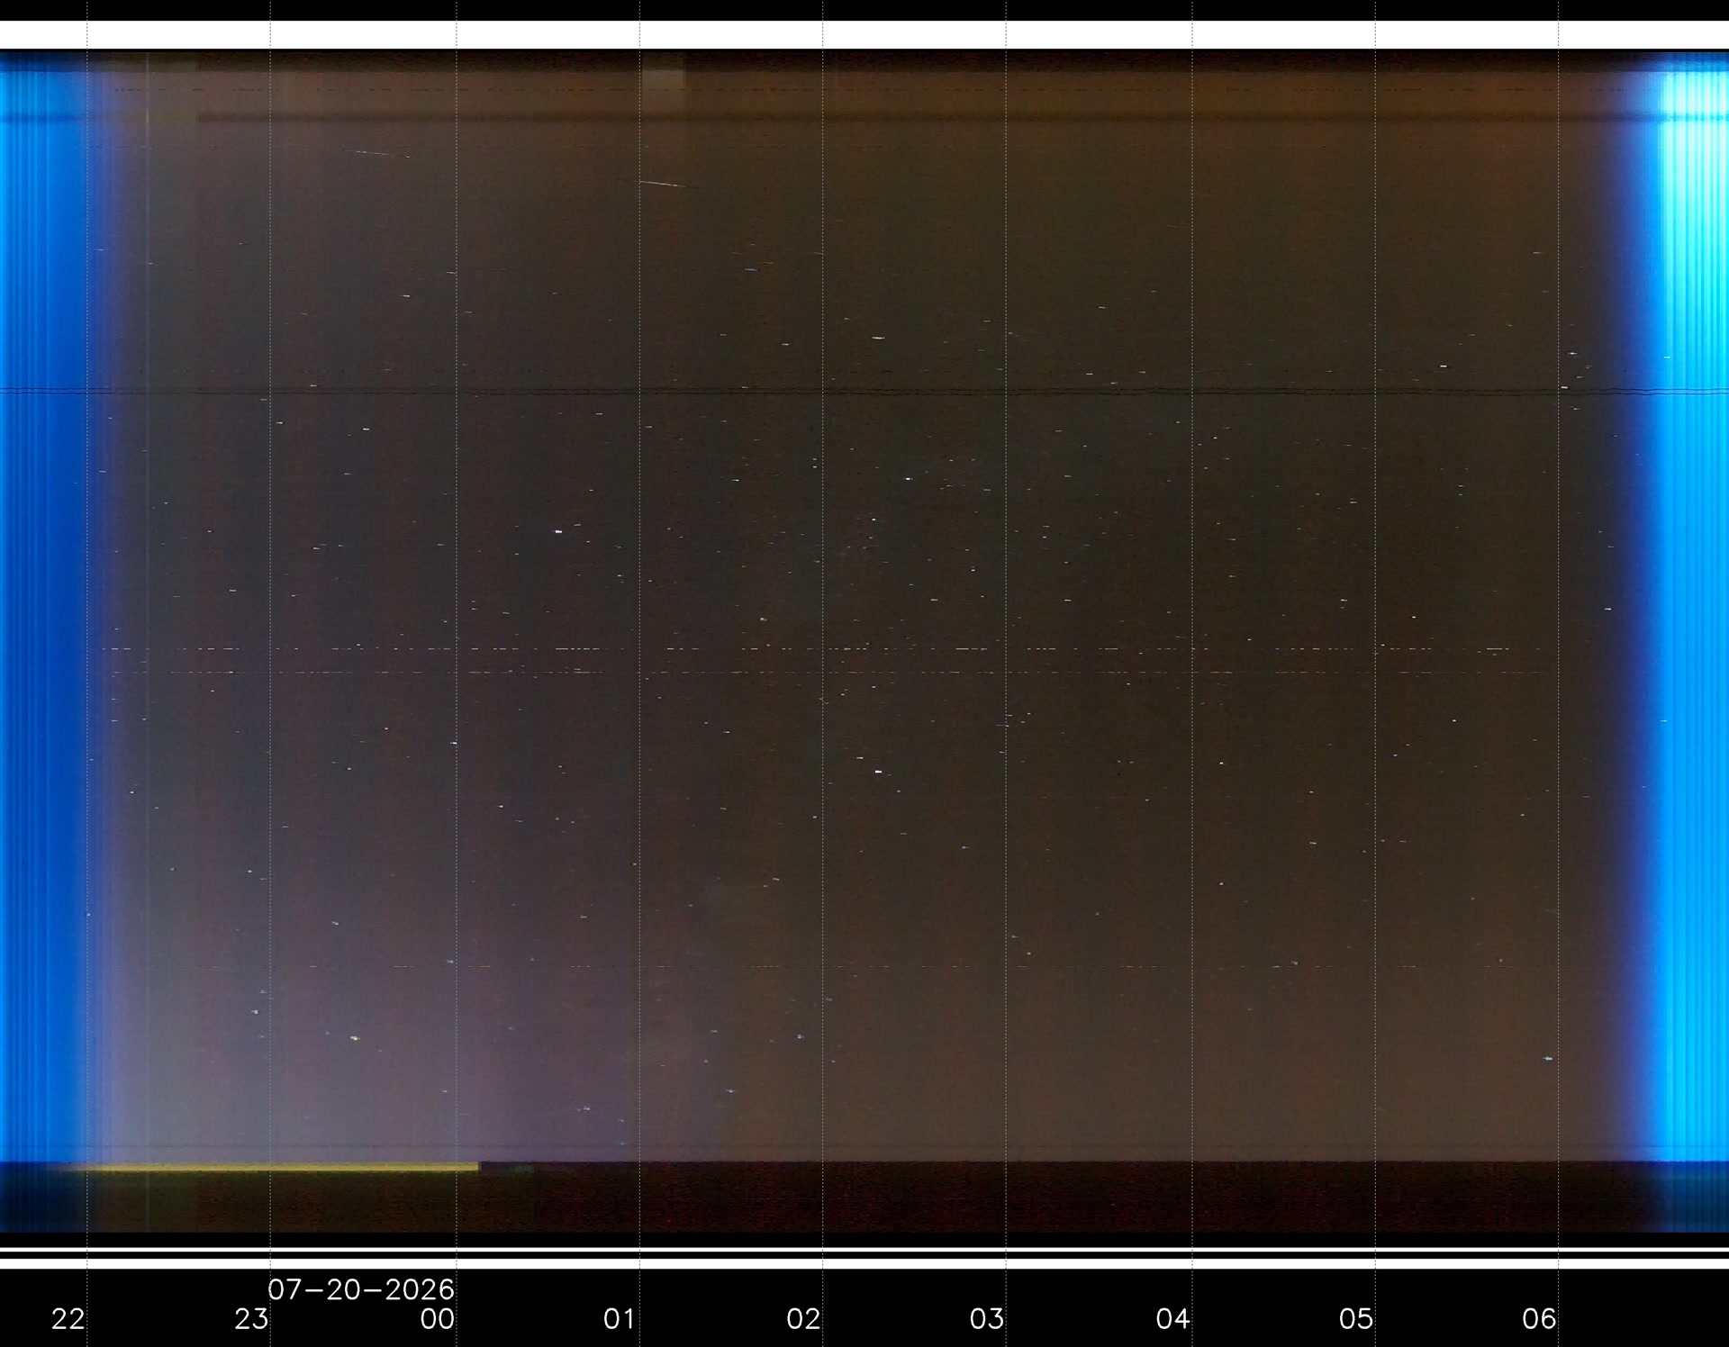Click the 22 hour axis label
Viewport: 1729px width, 1347px height.
pos(68,1319)
